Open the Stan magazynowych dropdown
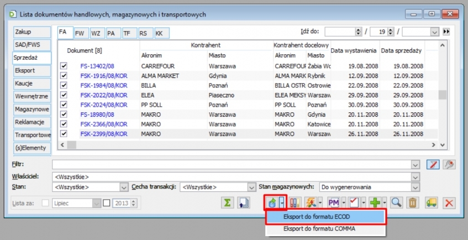 (415, 187)
